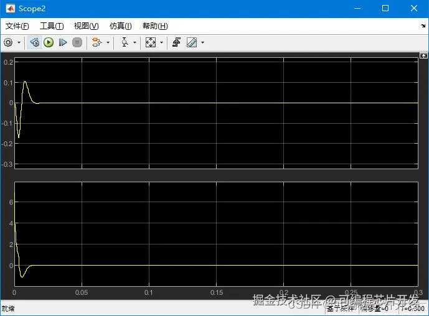The width and height of the screenshot is (429, 316).
Task: Click the maximize axes icon on top plot
Action: click(423, 55)
